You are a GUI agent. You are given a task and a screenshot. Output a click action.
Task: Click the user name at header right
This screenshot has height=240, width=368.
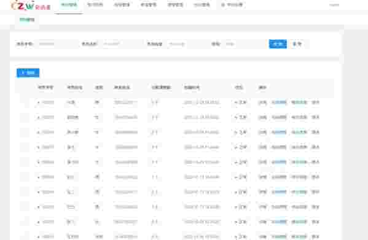pos(334,5)
